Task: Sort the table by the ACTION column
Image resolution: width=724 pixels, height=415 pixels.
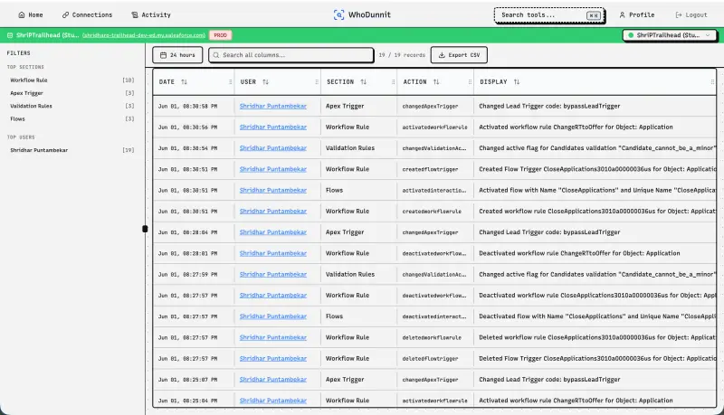Action: (436, 82)
